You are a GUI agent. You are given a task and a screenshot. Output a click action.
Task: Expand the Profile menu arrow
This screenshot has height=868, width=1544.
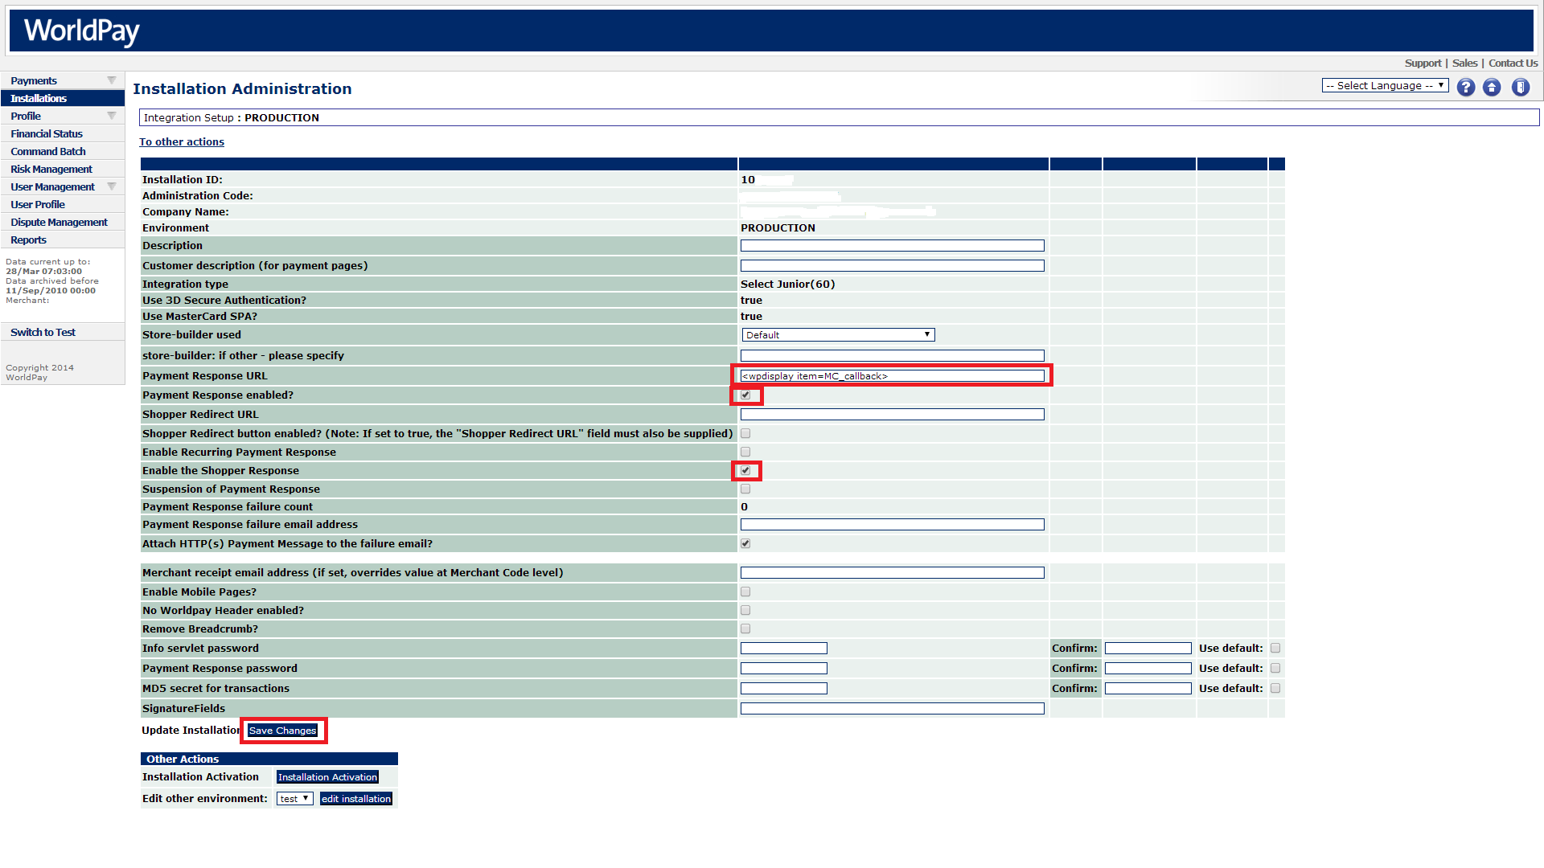click(x=112, y=116)
